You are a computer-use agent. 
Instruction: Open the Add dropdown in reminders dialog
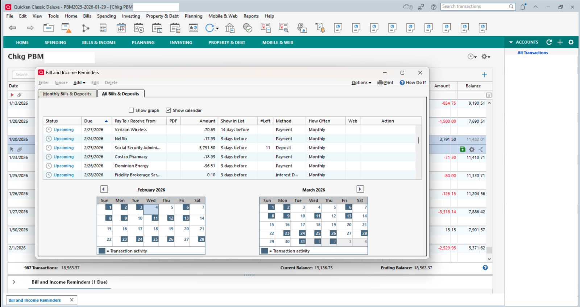(x=79, y=83)
